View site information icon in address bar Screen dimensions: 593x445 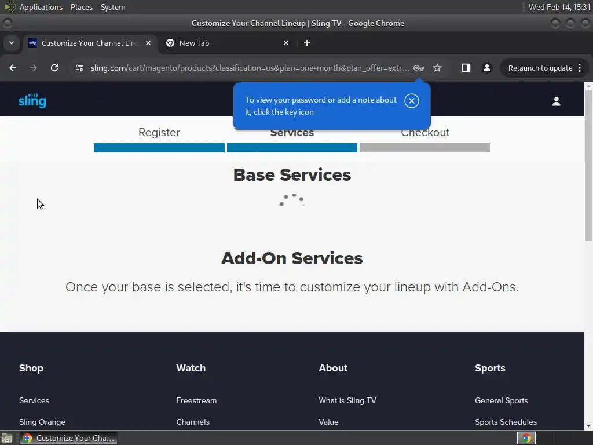[x=79, y=68]
